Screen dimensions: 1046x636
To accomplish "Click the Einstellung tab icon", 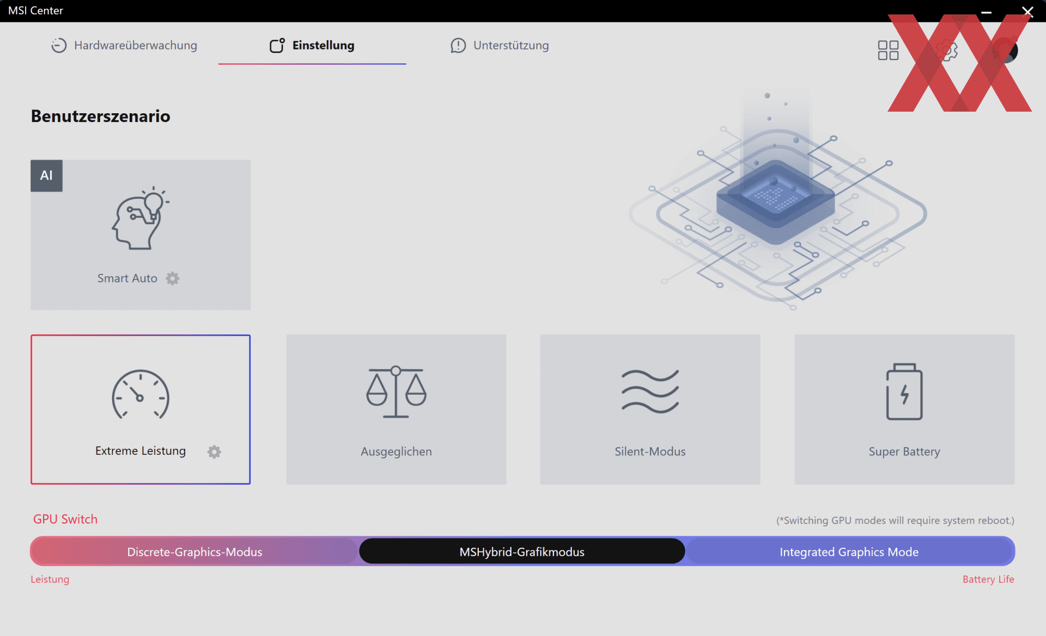I will click(x=277, y=45).
